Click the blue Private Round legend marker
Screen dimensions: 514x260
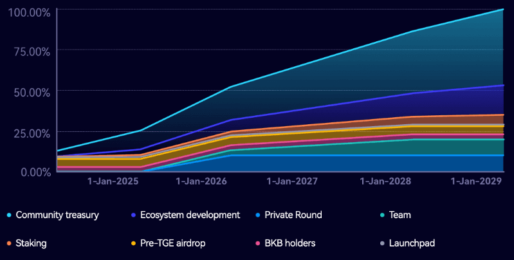[258, 215]
